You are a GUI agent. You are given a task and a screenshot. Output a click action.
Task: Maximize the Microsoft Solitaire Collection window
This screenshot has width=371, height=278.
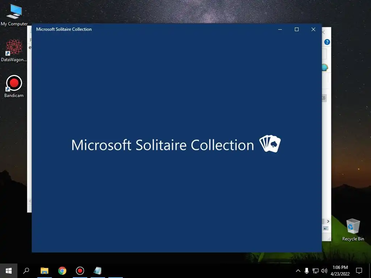[297, 29]
